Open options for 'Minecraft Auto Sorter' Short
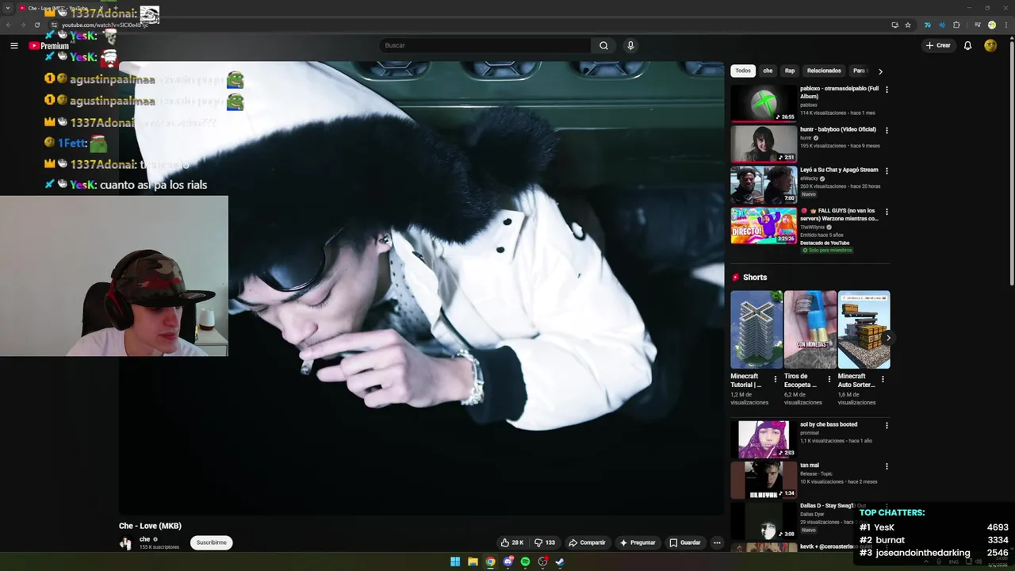1015x571 pixels. coord(883,379)
